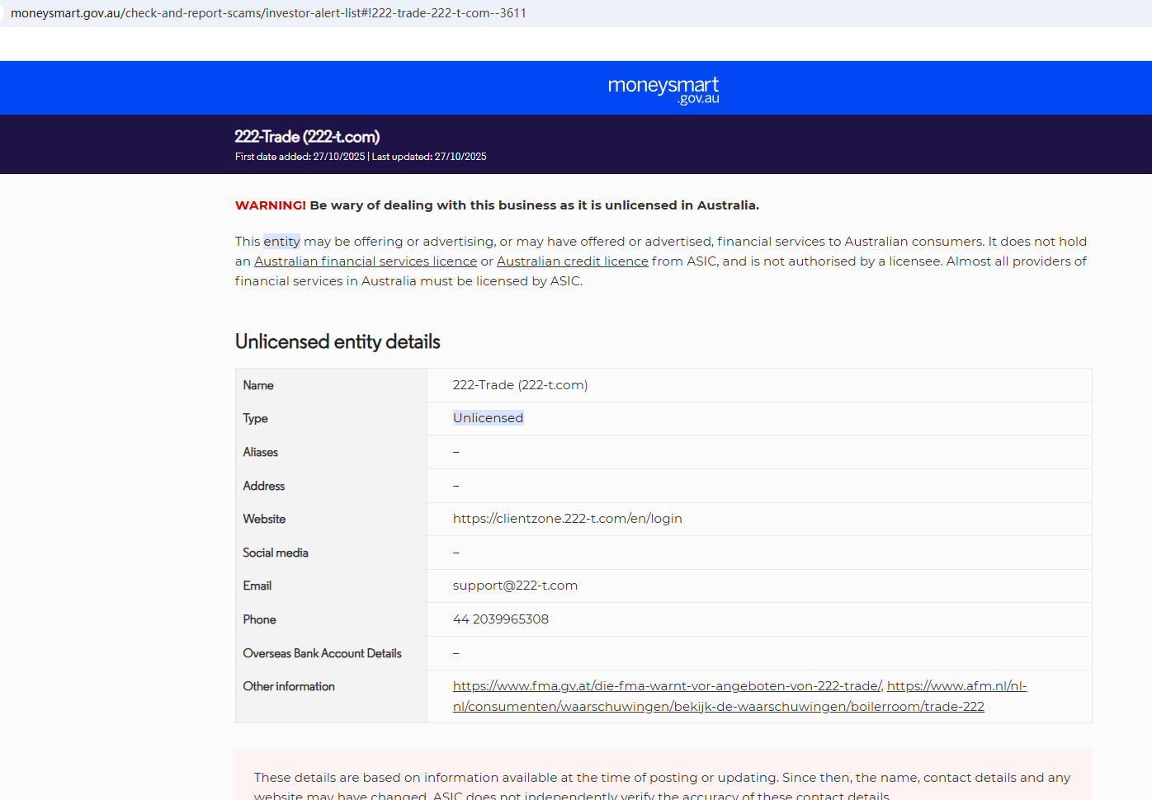Click the browser address bar URL
Screen dimensions: 1152x800
click(268, 13)
